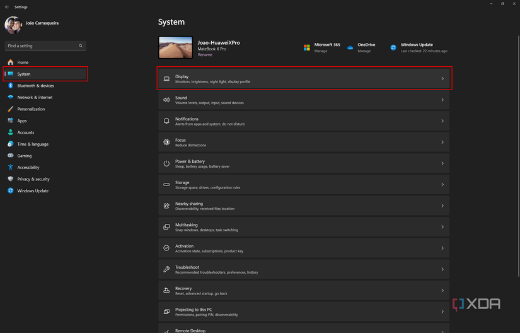Click the Activation checkmark icon
520x333 pixels.
[166, 248]
